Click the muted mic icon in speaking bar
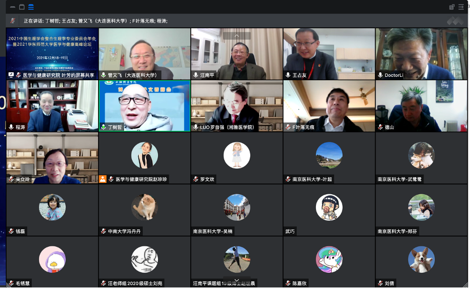Viewport: 470px width, 288px height. (12, 21)
